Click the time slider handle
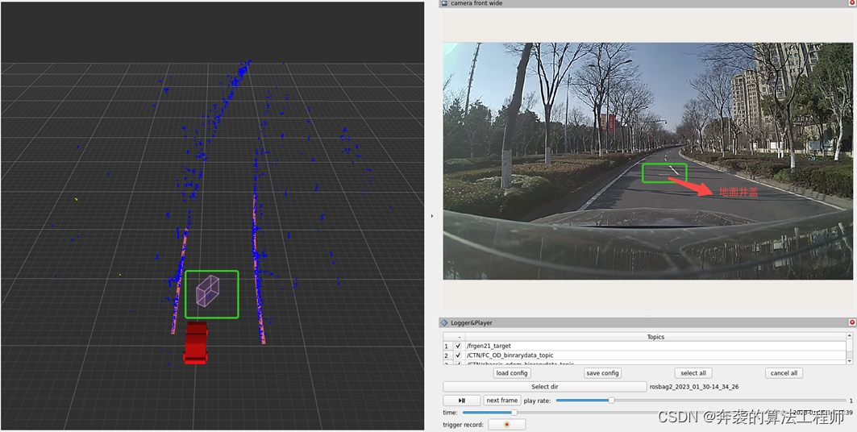This screenshot has height=432, width=857. pyautogui.click(x=514, y=413)
